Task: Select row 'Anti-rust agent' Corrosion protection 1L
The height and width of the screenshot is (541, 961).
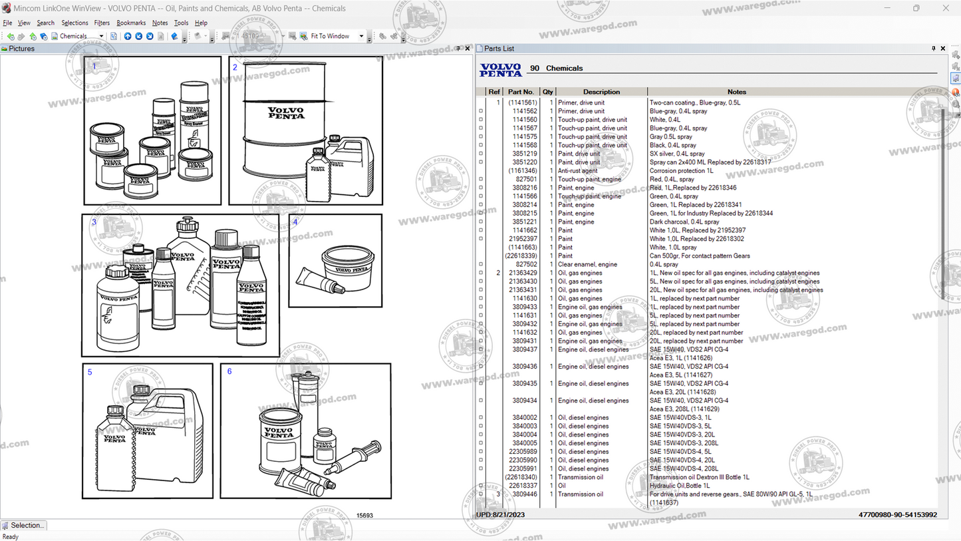Action: (x=708, y=171)
